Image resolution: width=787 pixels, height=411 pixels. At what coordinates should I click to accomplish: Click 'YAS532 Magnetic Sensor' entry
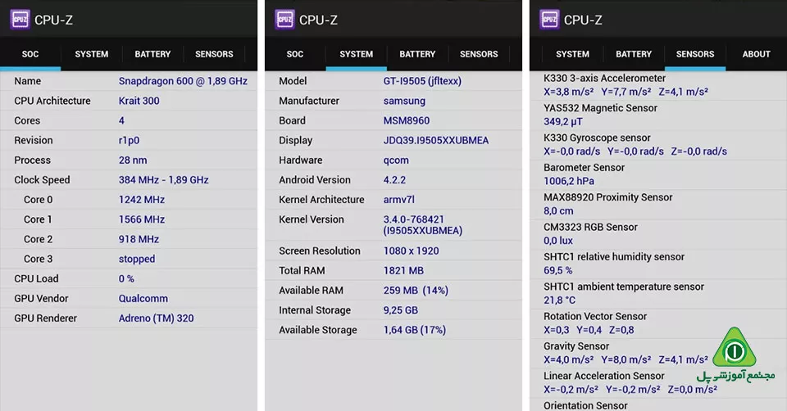click(x=600, y=108)
